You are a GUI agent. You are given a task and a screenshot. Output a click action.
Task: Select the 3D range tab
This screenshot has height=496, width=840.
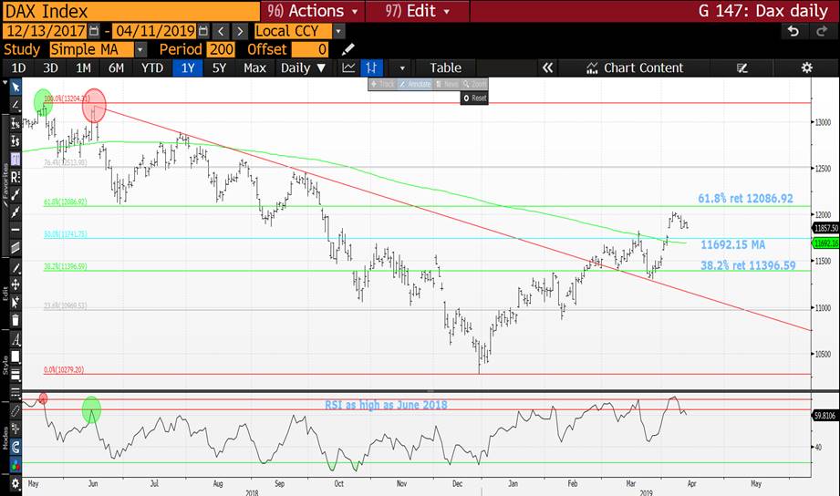(50, 68)
